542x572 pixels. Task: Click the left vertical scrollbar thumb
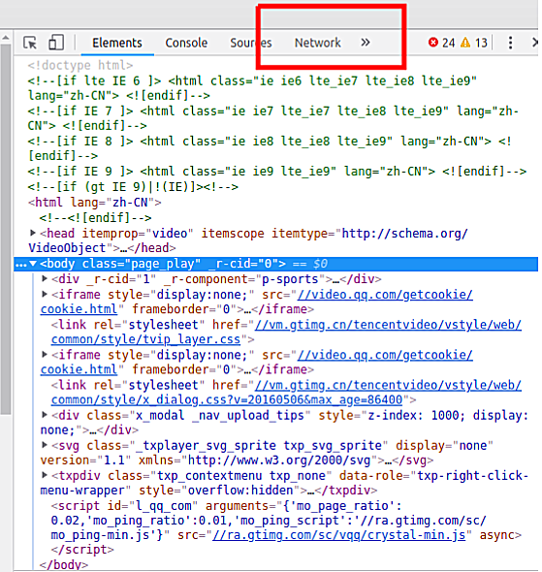coord(6,229)
